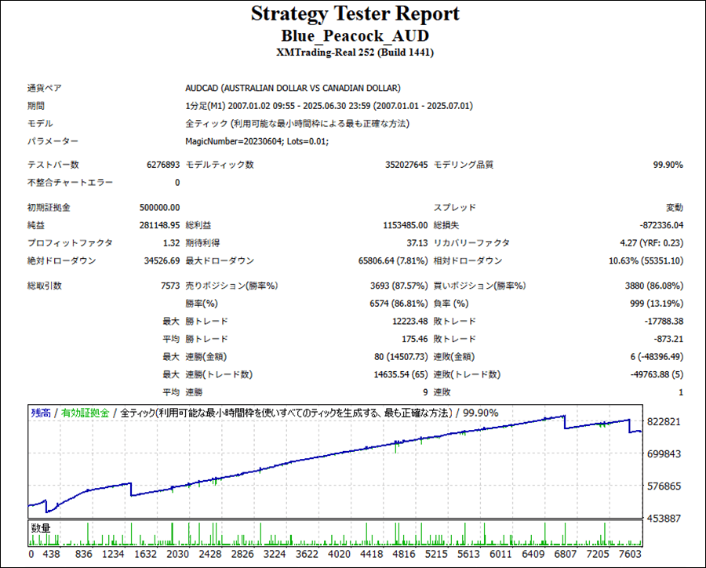Viewport: 706px width, 568px height.
Task: Select the profit factor value '1.32'
Action: pyautogui.click(x=171, y=243)
